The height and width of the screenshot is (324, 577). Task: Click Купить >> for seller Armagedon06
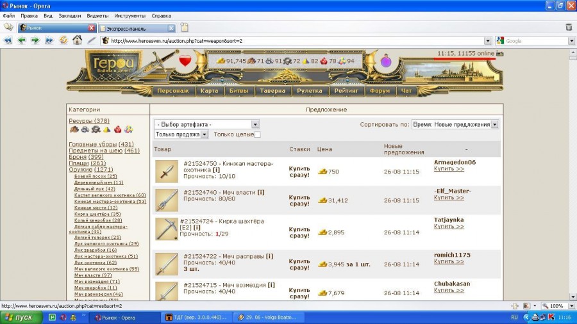pos(449,168)
